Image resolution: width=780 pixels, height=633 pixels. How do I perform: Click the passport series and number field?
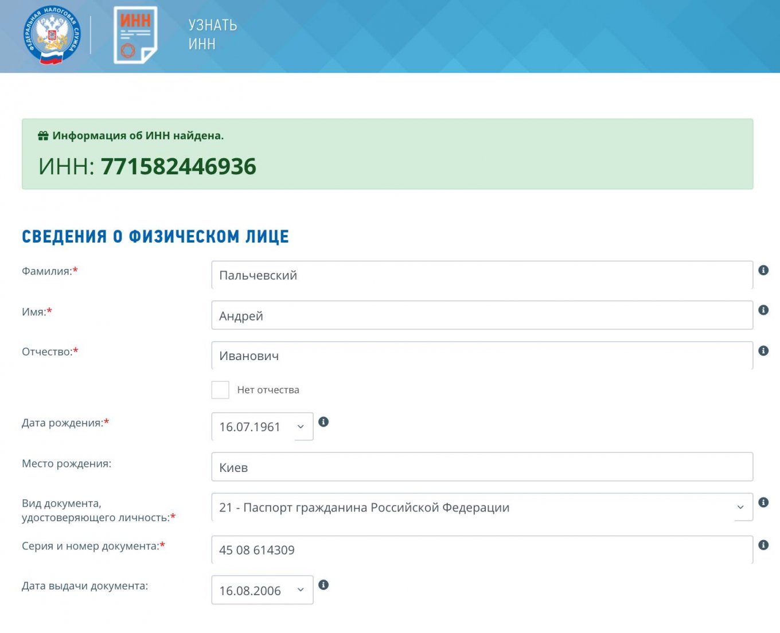pos(482,550)
